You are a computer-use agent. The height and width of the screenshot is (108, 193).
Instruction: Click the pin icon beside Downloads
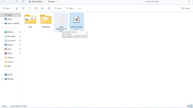pos(20,36)
